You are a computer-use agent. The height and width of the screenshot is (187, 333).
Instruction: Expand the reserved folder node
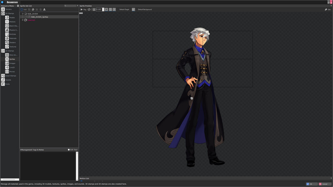pos(23,20)
